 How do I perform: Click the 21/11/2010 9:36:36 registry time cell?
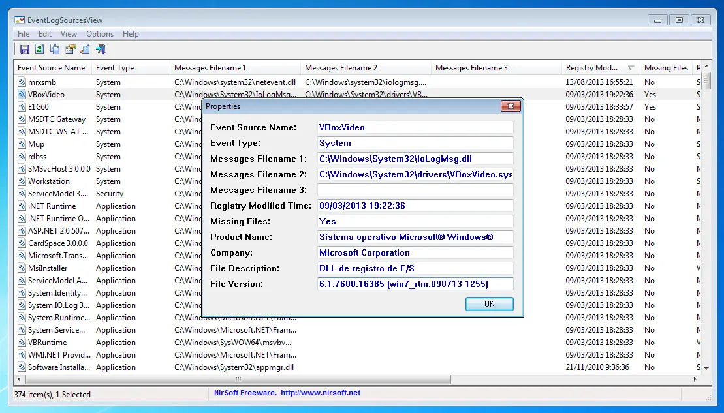(597, 367)
